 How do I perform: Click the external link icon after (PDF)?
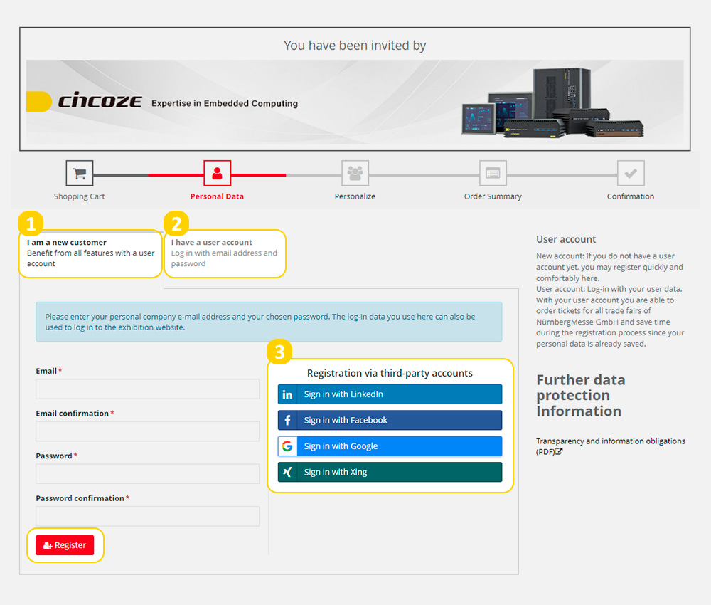pyautogui.click(x=559, y=451)
